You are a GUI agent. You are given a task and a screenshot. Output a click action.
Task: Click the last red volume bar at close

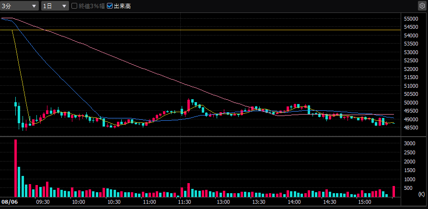(394, 192)
